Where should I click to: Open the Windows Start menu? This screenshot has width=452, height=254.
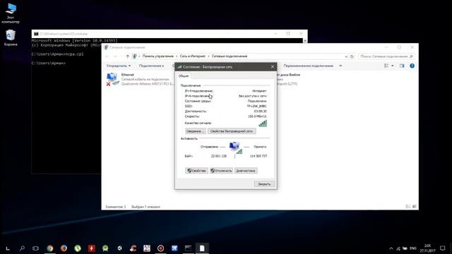(x=8, y=248)
